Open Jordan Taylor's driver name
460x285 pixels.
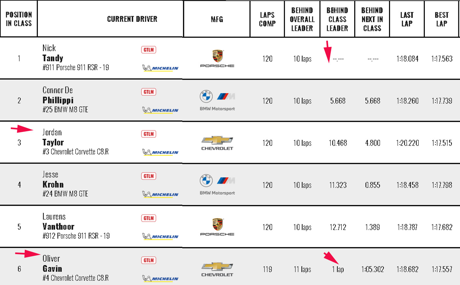[53, 142]
